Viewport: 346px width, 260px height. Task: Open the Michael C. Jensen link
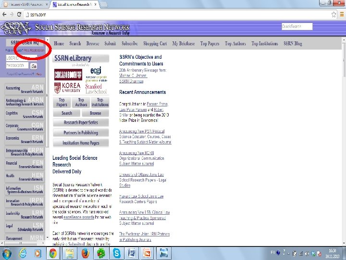coord(133,76)
